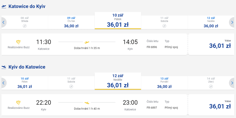
Task: Show earlier outbound dates with the left arrow
Action: (x=4, y=22)
